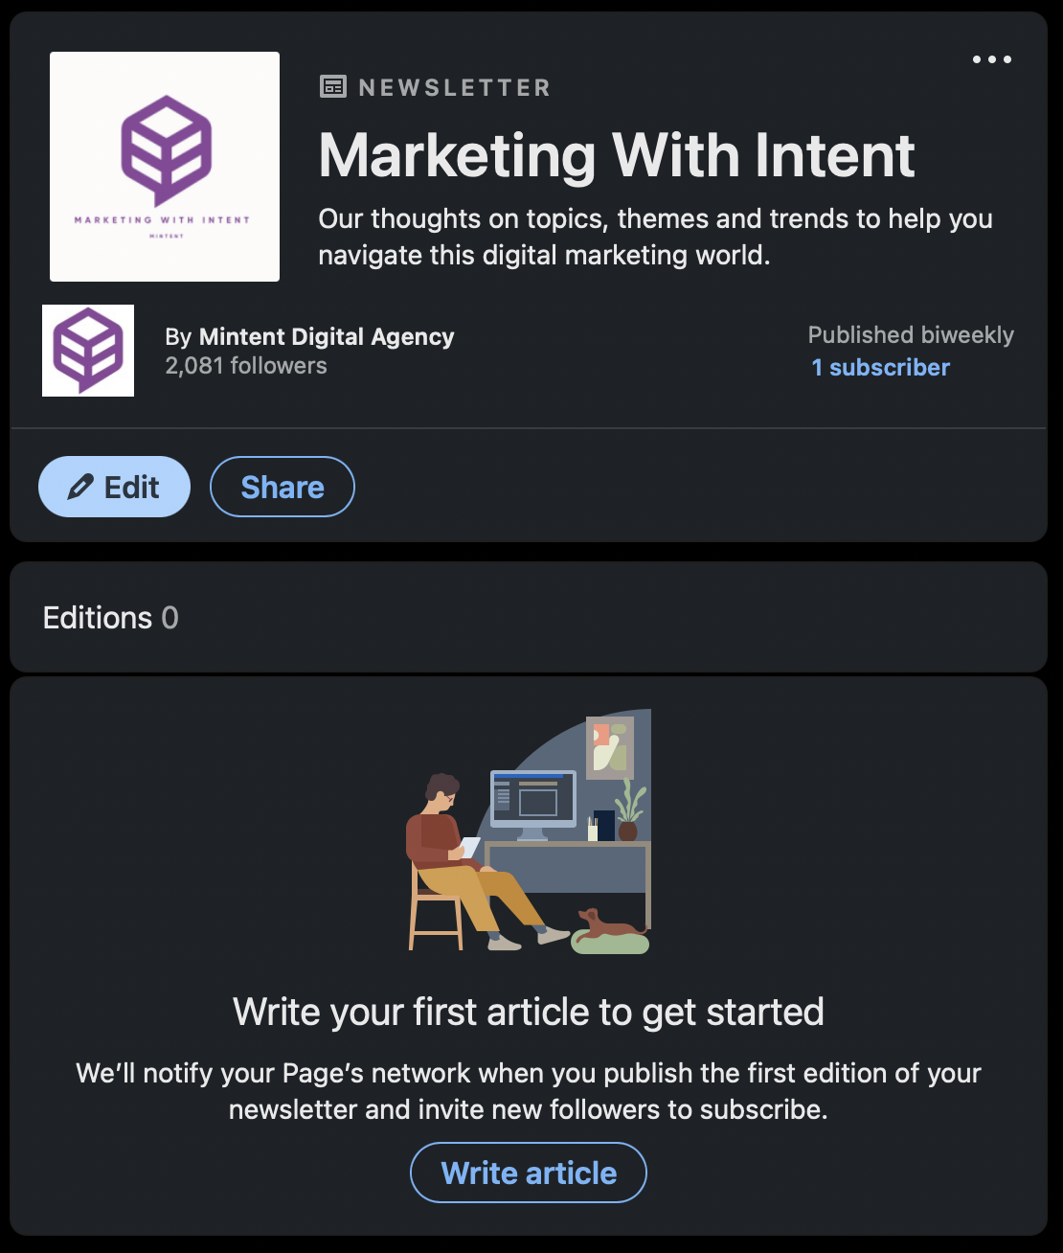Open the three-dot more options menu
Screen dimensions: 1063x1253
coord(991,59)
